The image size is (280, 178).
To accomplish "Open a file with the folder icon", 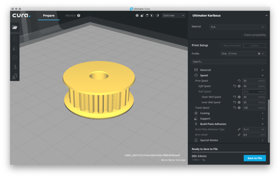I will (x=15, y=27).
